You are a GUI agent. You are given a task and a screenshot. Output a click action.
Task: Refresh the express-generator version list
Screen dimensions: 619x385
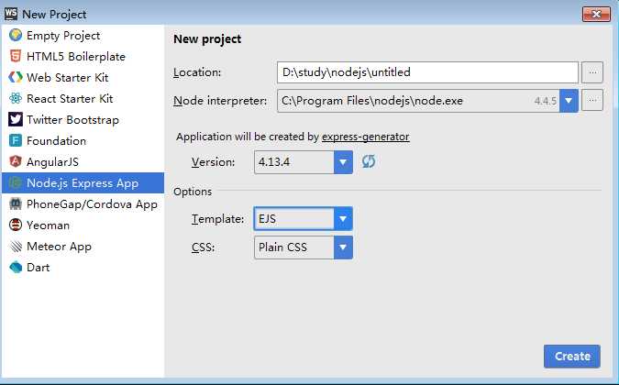click(369, 161)
